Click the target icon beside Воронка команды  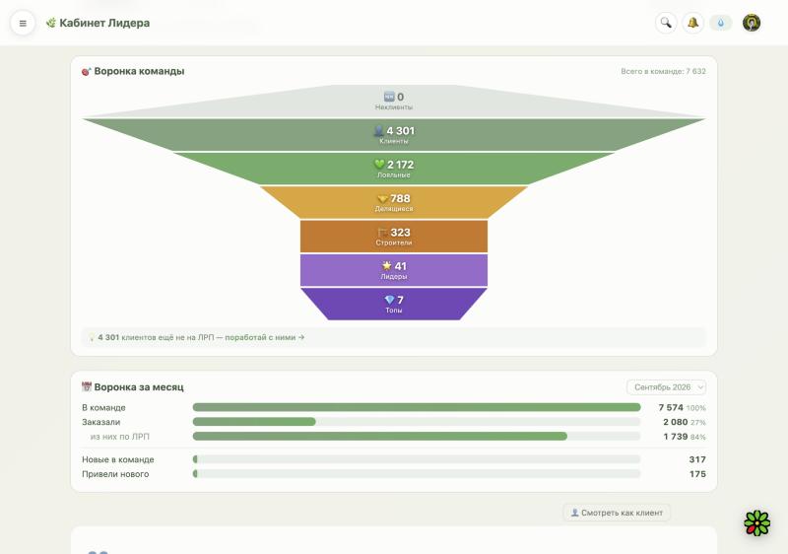87,71
